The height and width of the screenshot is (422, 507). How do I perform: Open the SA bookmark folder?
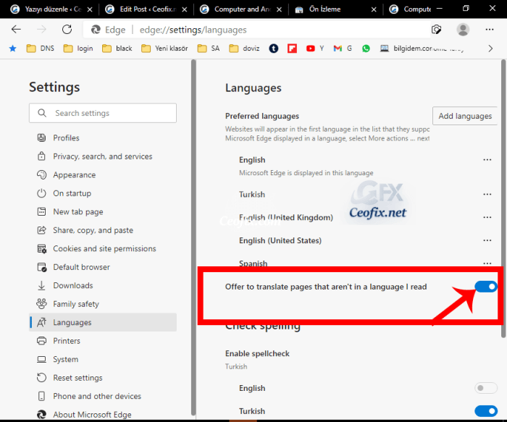209,48
